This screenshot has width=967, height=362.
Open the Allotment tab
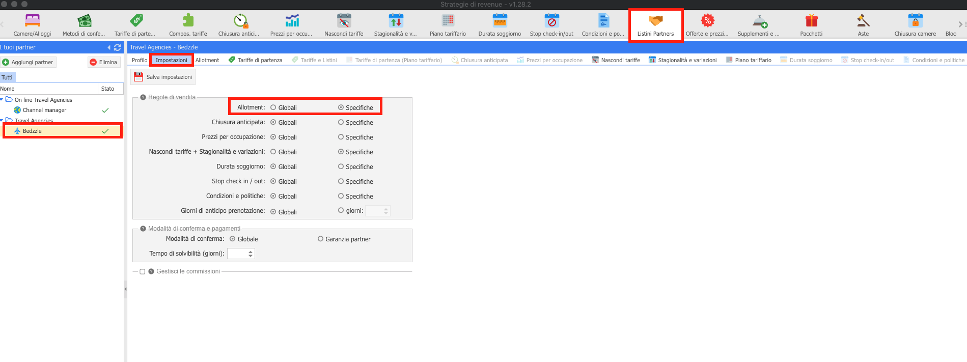[x=207, y=60]
